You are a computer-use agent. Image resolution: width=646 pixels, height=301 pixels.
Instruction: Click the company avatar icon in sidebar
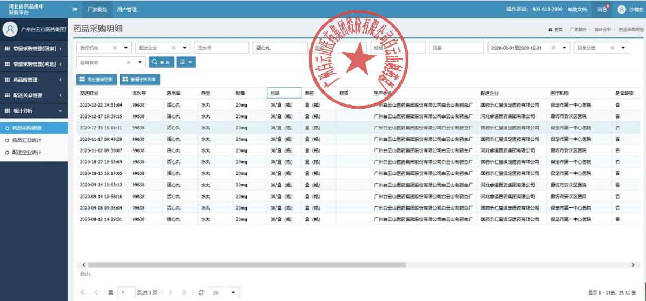point(10,29)
